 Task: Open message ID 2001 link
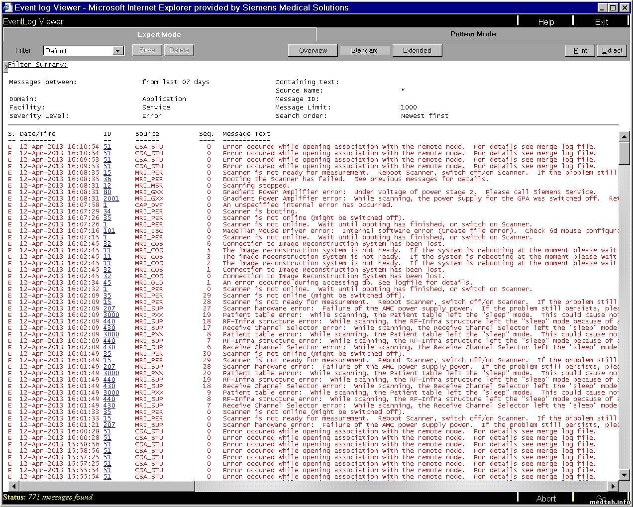point(111,199)
